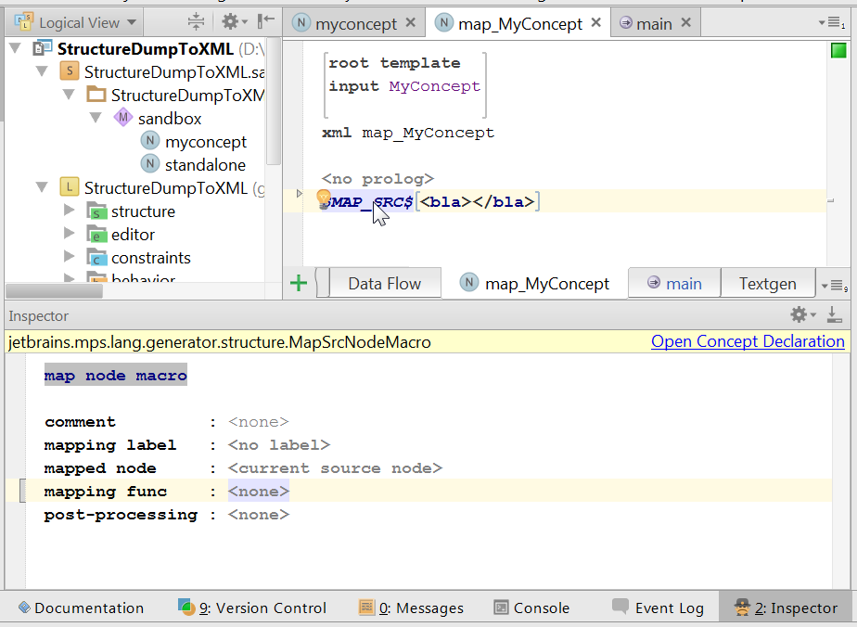Click Inspector hide/minimize icon
The width and height of the screenshot is (857, 627).
[x=834, y=315]
